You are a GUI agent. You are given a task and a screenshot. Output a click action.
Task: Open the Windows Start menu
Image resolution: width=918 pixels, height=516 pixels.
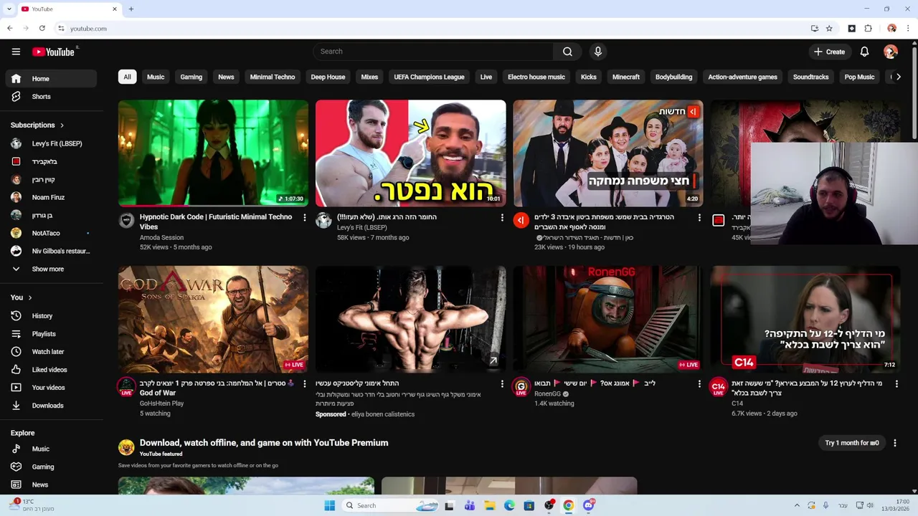pyautogui.click(x=329, y=505)
